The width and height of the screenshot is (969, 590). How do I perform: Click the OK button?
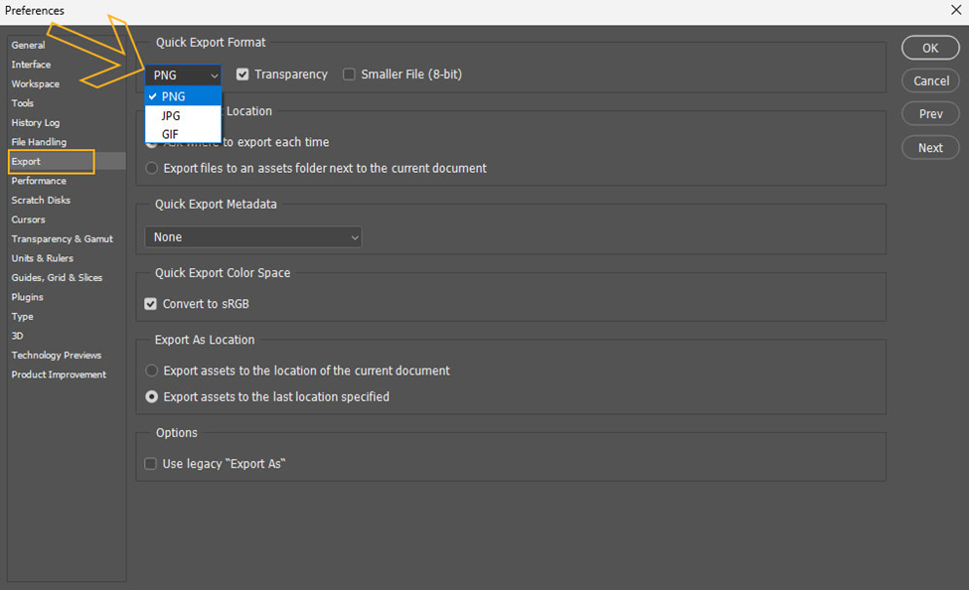click(930, 48)
